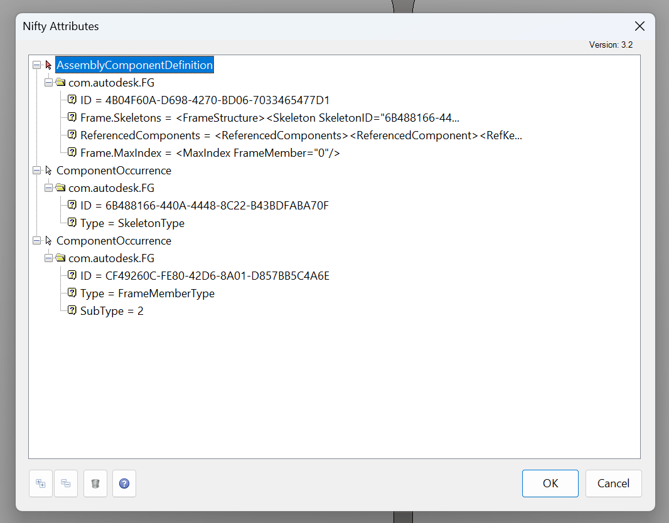Click attribute icon beside Type = FrameMemberType
Image resolution: width=669 pixels, height=523 pixels.
tap(72, 292)
